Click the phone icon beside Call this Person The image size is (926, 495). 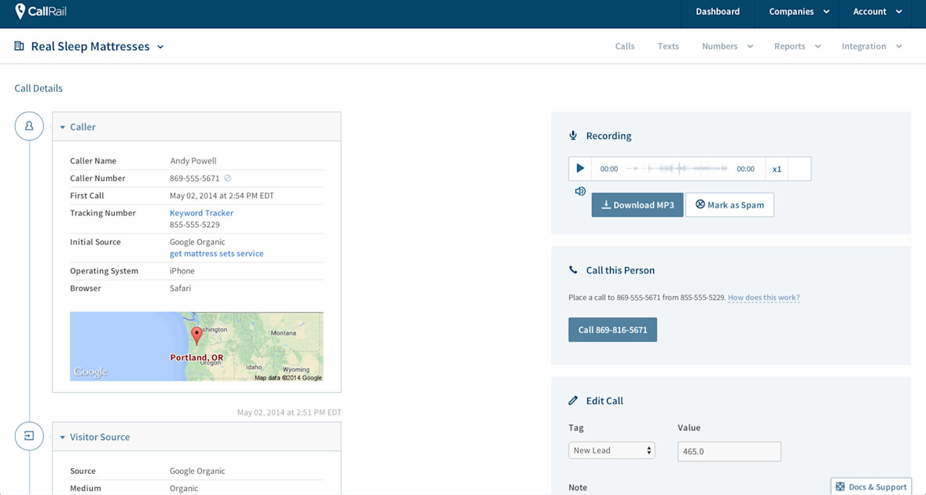pyautogui.click(x=572, y=269)
